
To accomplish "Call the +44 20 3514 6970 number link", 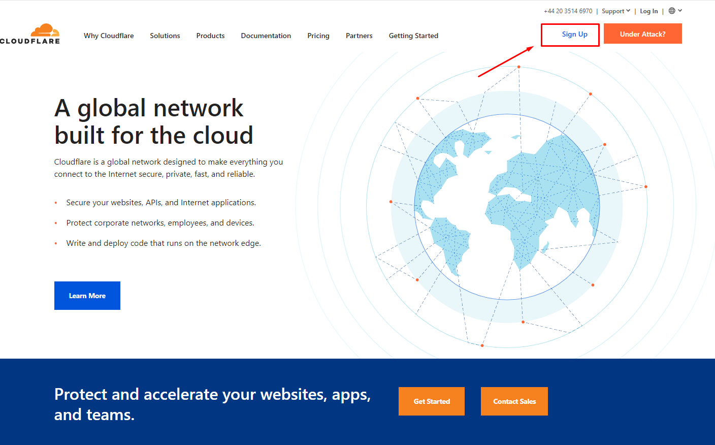I will point(568,11).
